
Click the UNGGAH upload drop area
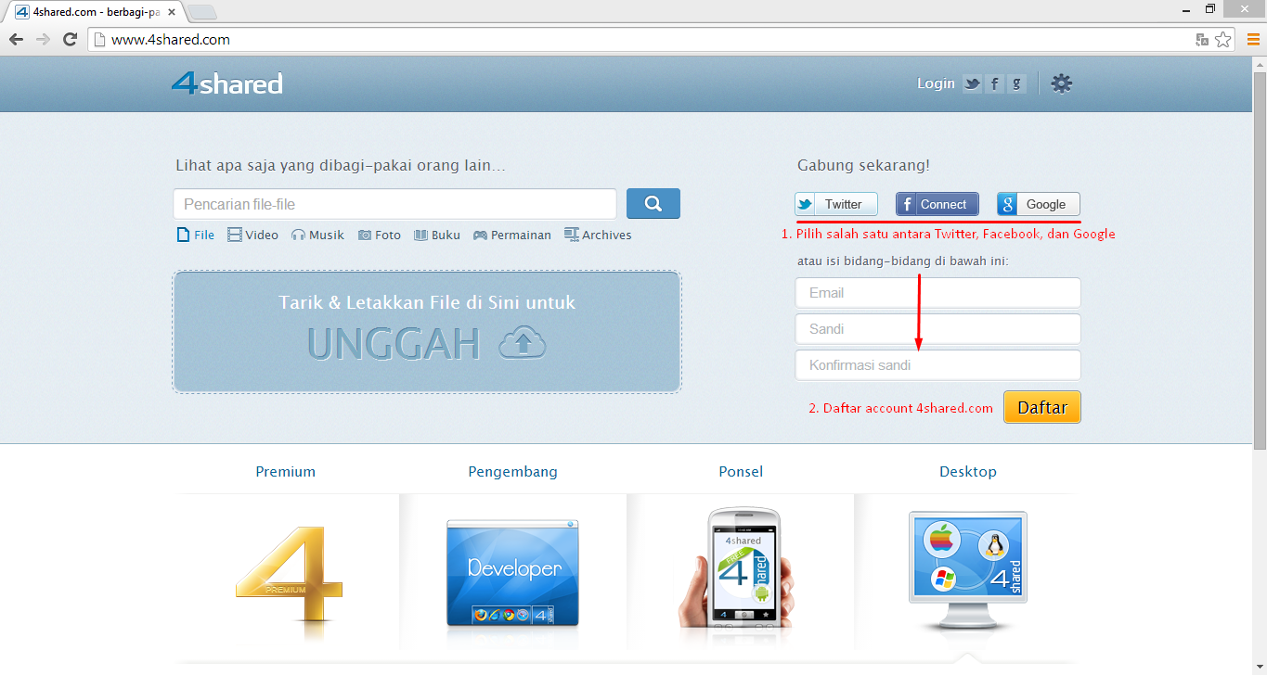(427, 332)
